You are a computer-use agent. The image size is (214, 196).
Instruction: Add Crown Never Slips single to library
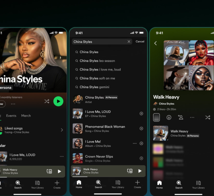click(x=141, y=158)
